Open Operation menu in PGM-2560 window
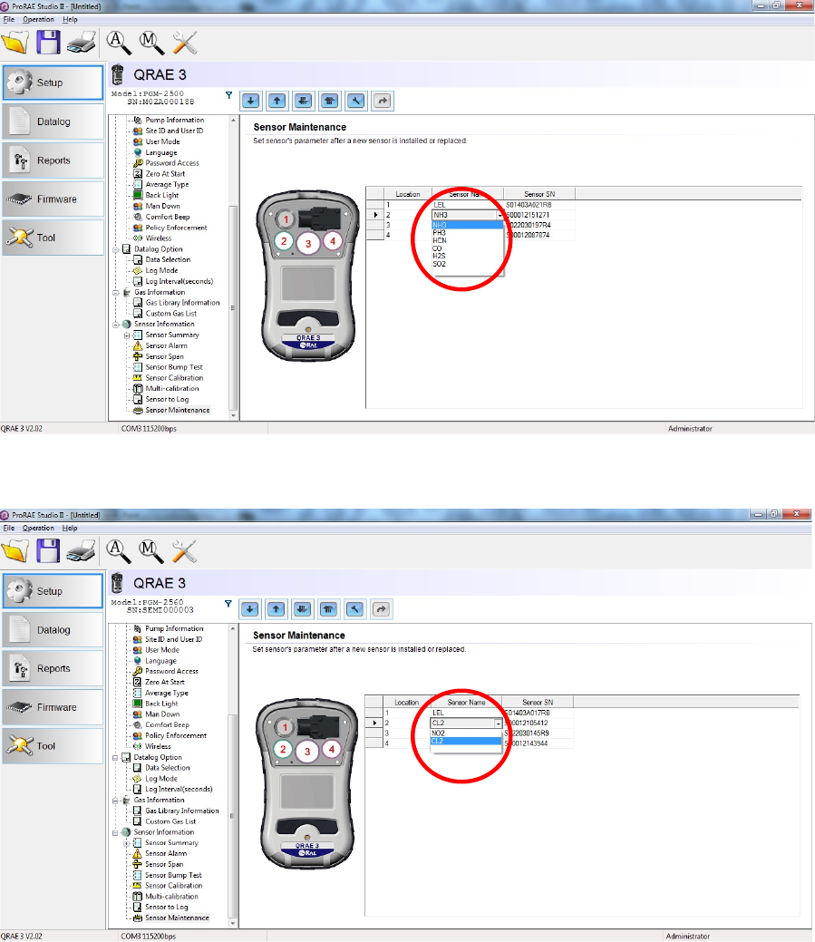Image resolution: width=815 pixels, height=942 pixels. 38,528
